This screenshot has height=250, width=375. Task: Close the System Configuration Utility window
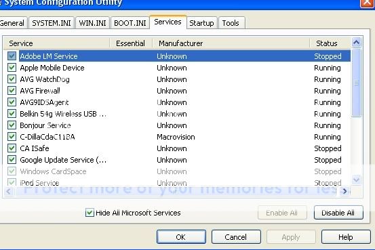coord(368,3)
